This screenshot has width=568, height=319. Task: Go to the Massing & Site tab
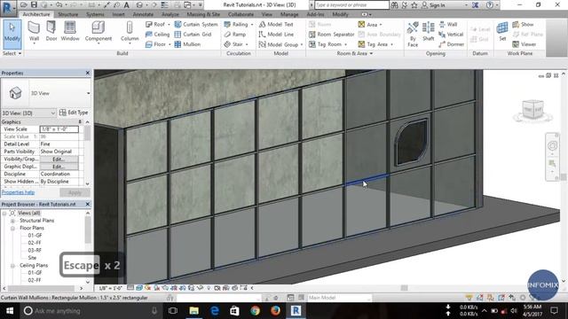pos(203,14)
